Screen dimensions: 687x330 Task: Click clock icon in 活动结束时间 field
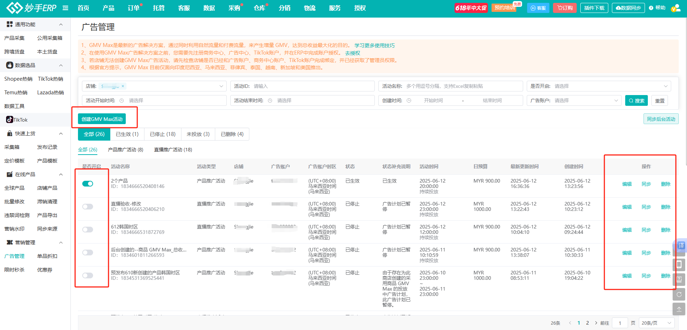coord(270,101)
